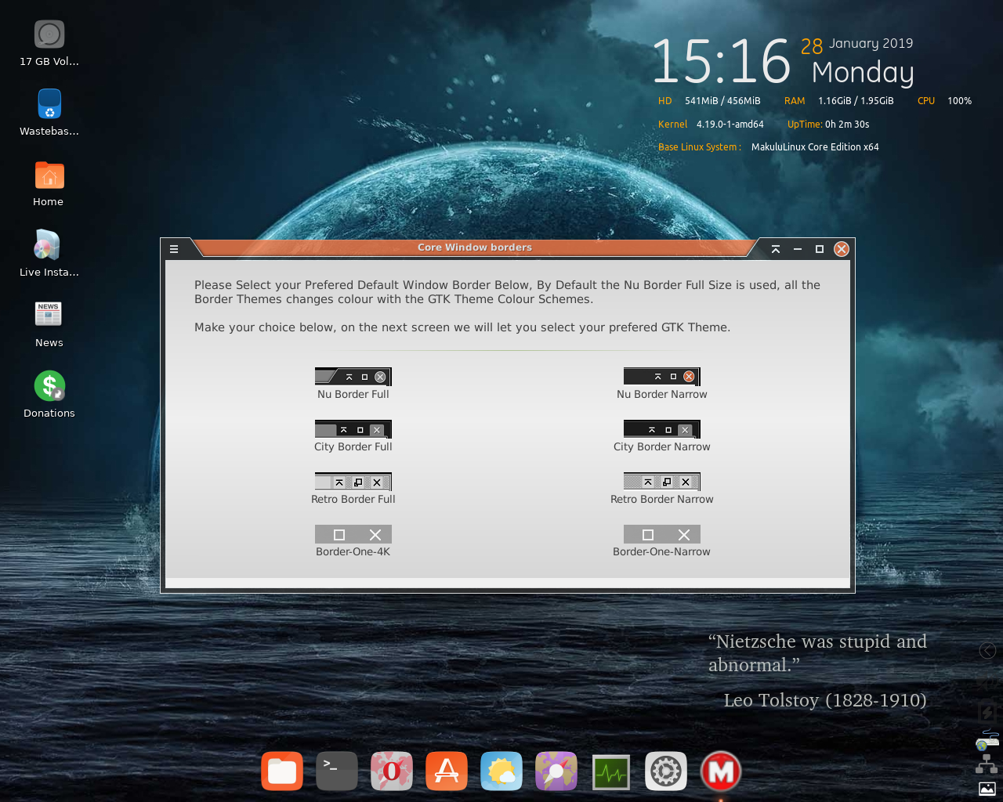Screen dimensions: 1003x802
Task: Pick the Retro Border Full style
Action: click(353, 489)
